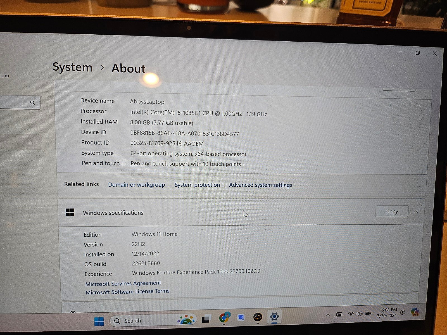Click Product ID value 00325-81709-92546-AAOEM
This screenshot has width=447, height=335.
coord(167,143)
